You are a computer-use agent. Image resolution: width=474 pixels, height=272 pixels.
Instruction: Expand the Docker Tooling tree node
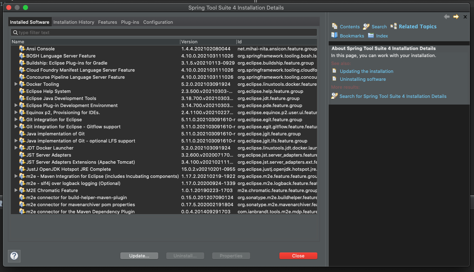[x=16, y=84]
